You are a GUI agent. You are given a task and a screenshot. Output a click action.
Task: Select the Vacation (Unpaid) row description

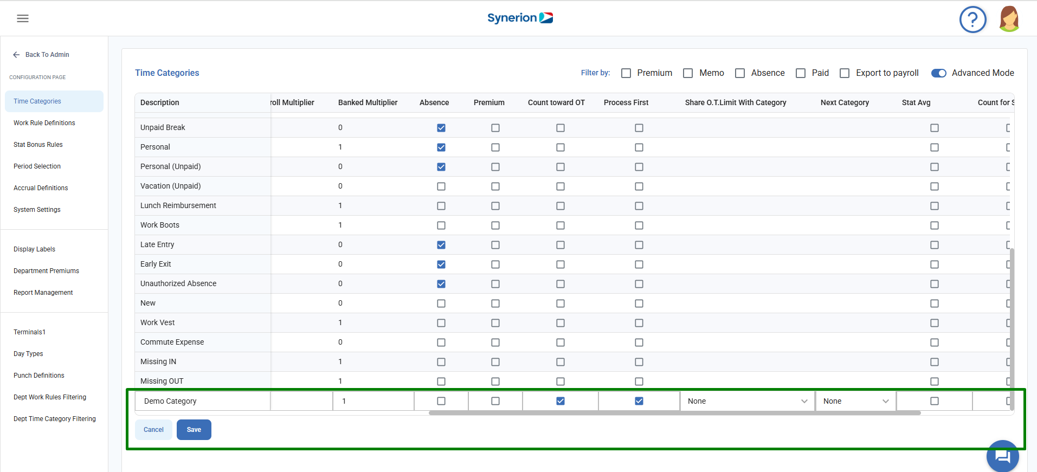coord(170,186)
